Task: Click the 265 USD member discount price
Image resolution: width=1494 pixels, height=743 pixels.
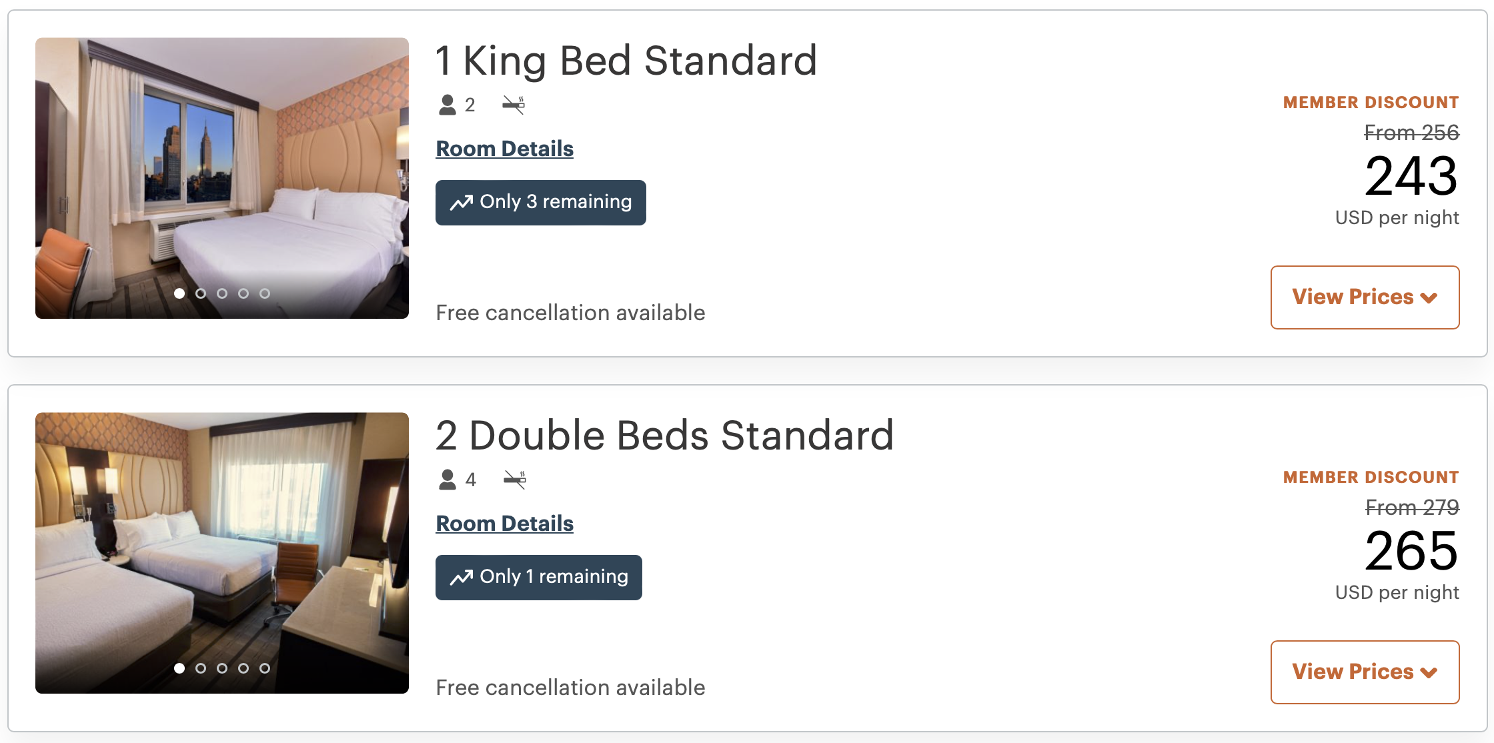Action: 1411,551
